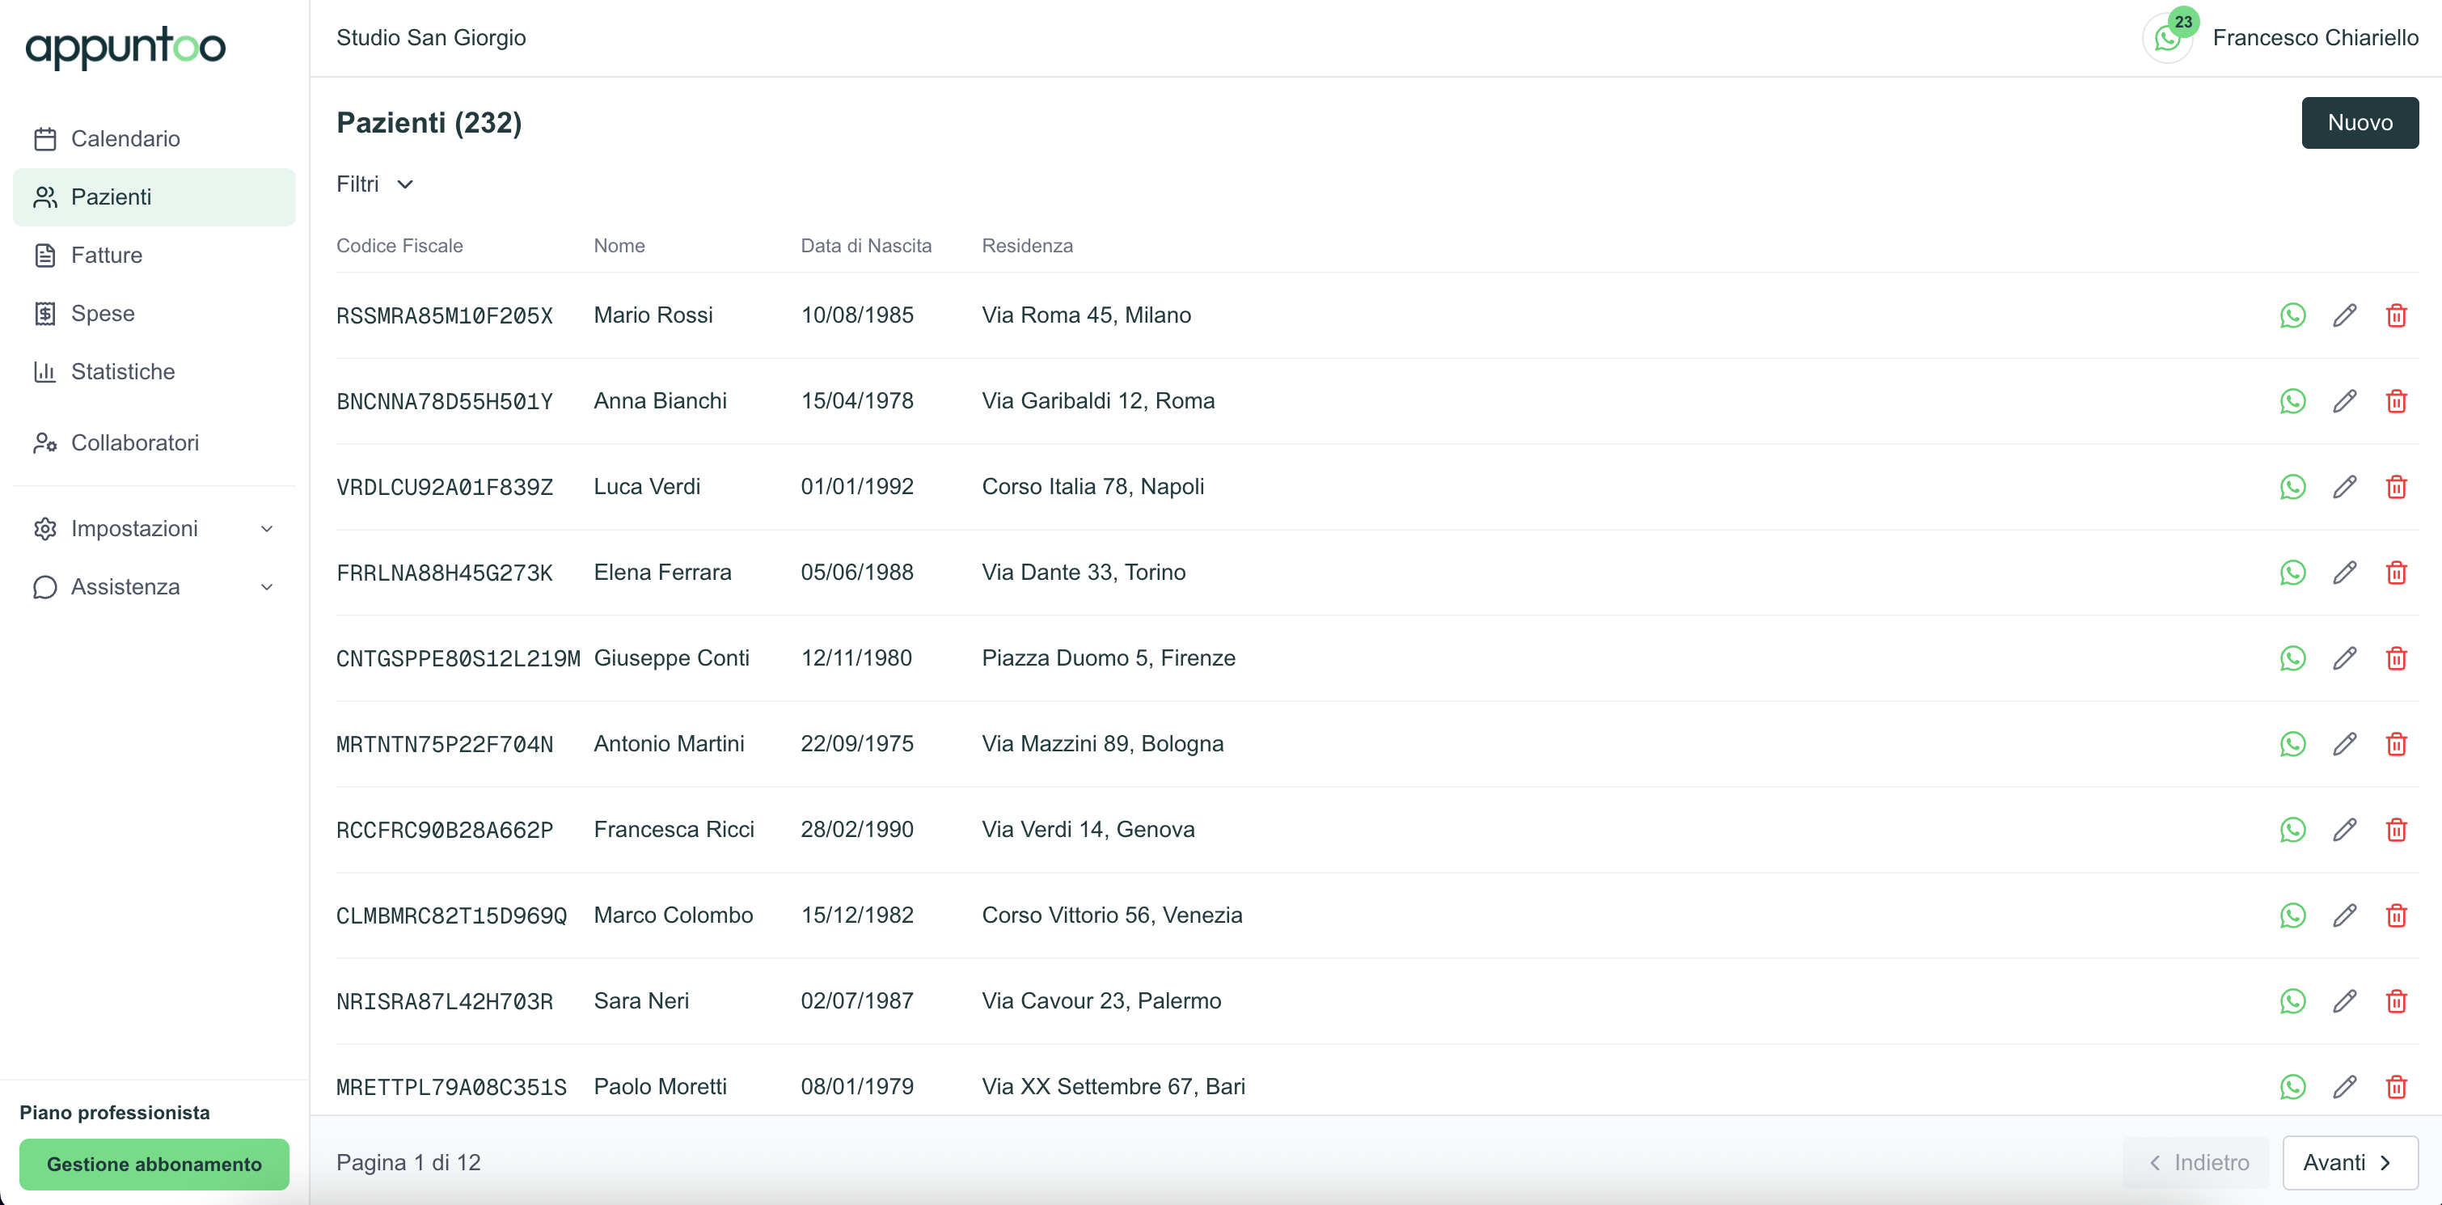Click Avanti to go next page
This screenshot has height=1205, width=2442.
pos(2349,1162)
